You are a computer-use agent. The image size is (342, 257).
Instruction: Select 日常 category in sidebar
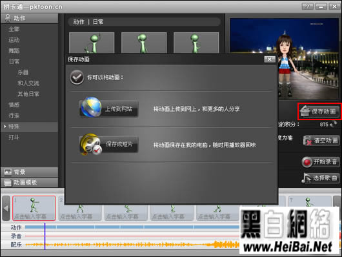pos(14,61)
